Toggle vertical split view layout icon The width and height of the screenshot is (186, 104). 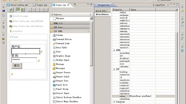22,10
